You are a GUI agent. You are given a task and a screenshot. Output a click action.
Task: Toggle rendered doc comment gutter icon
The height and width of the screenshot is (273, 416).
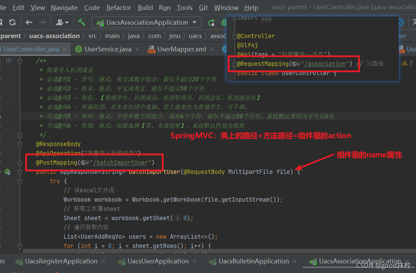coord(9,61)
